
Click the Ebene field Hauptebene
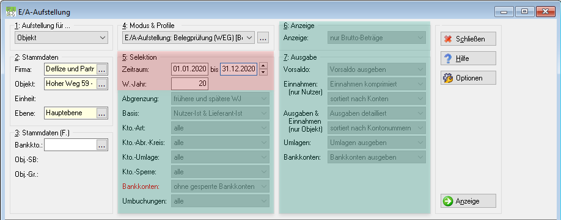tap(70, 113)
